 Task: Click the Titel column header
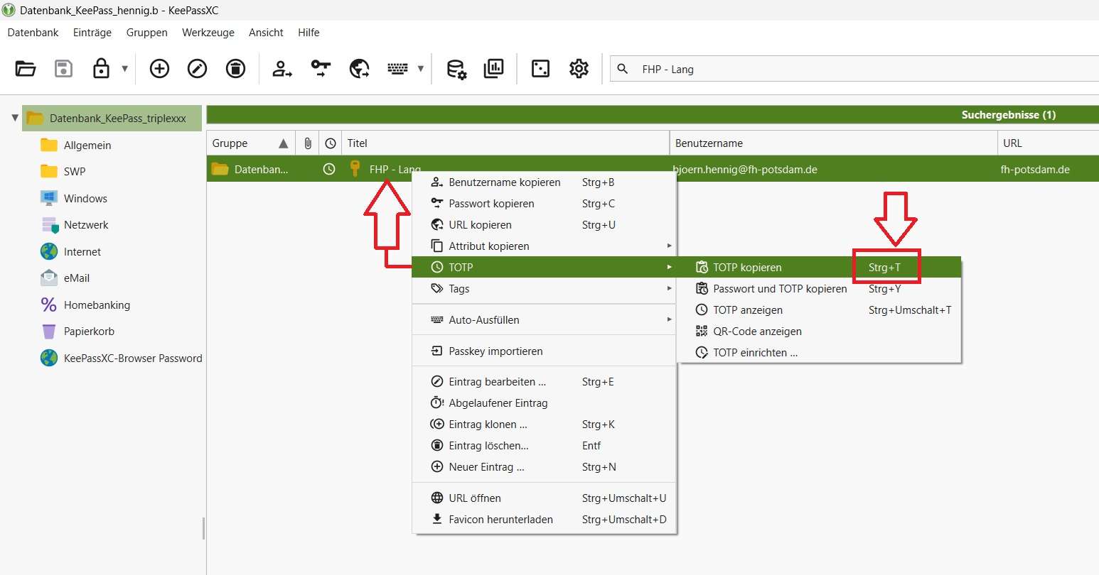[x=358, y=143]
